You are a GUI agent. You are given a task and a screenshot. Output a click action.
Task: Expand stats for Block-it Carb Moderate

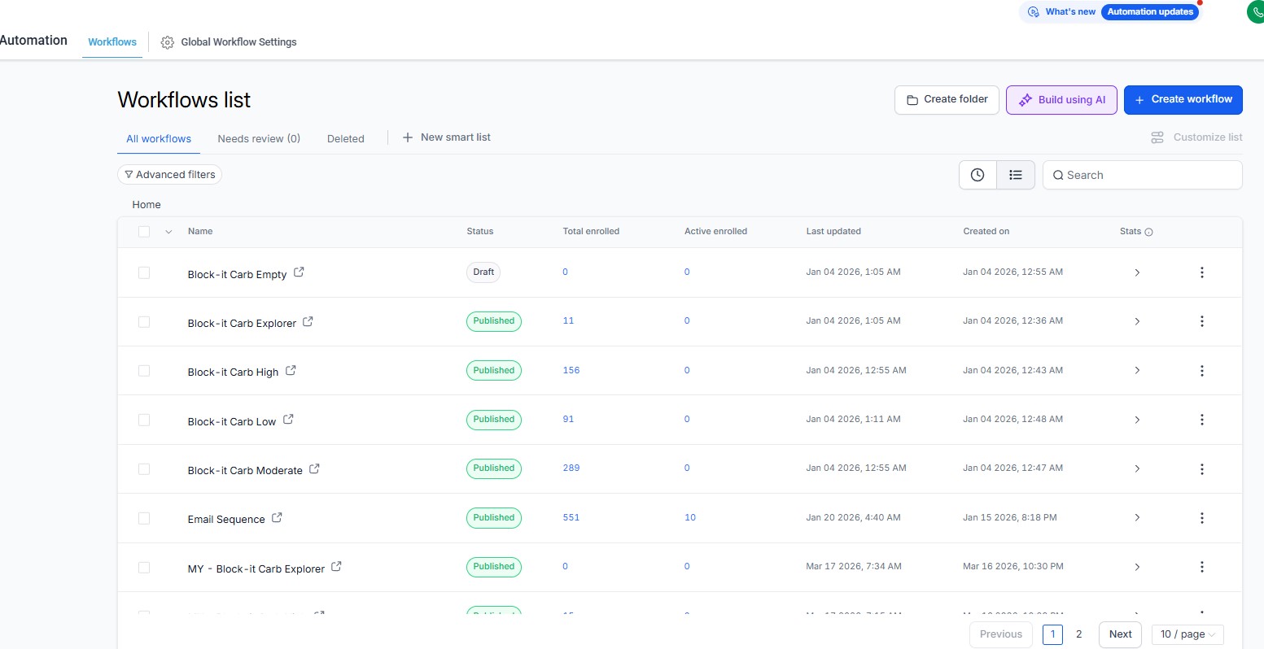coord(1137,468)
